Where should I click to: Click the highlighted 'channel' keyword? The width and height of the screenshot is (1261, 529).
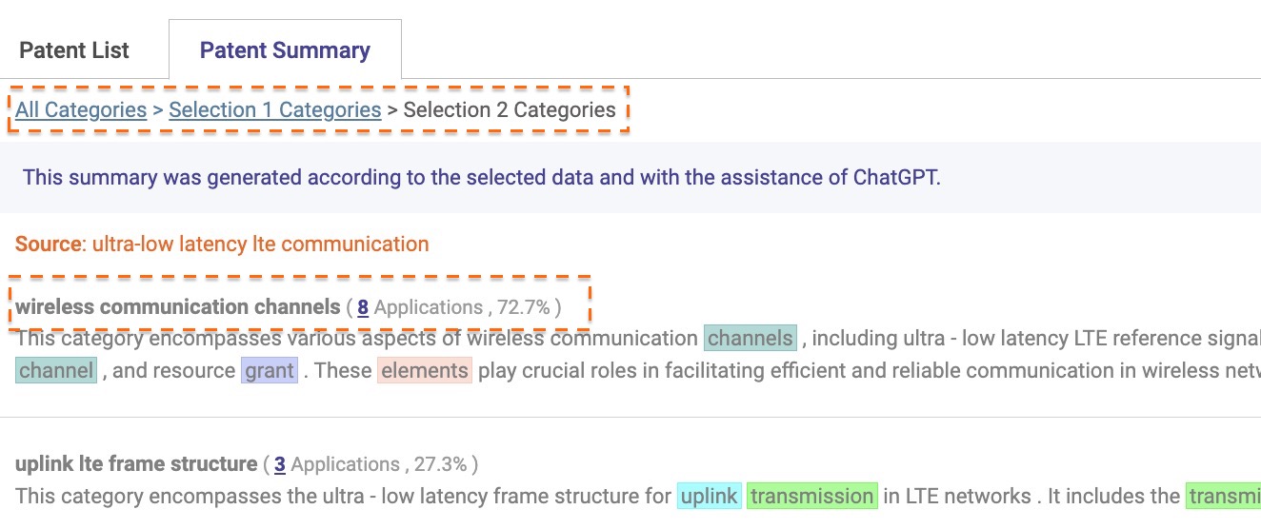pos(56,371)
